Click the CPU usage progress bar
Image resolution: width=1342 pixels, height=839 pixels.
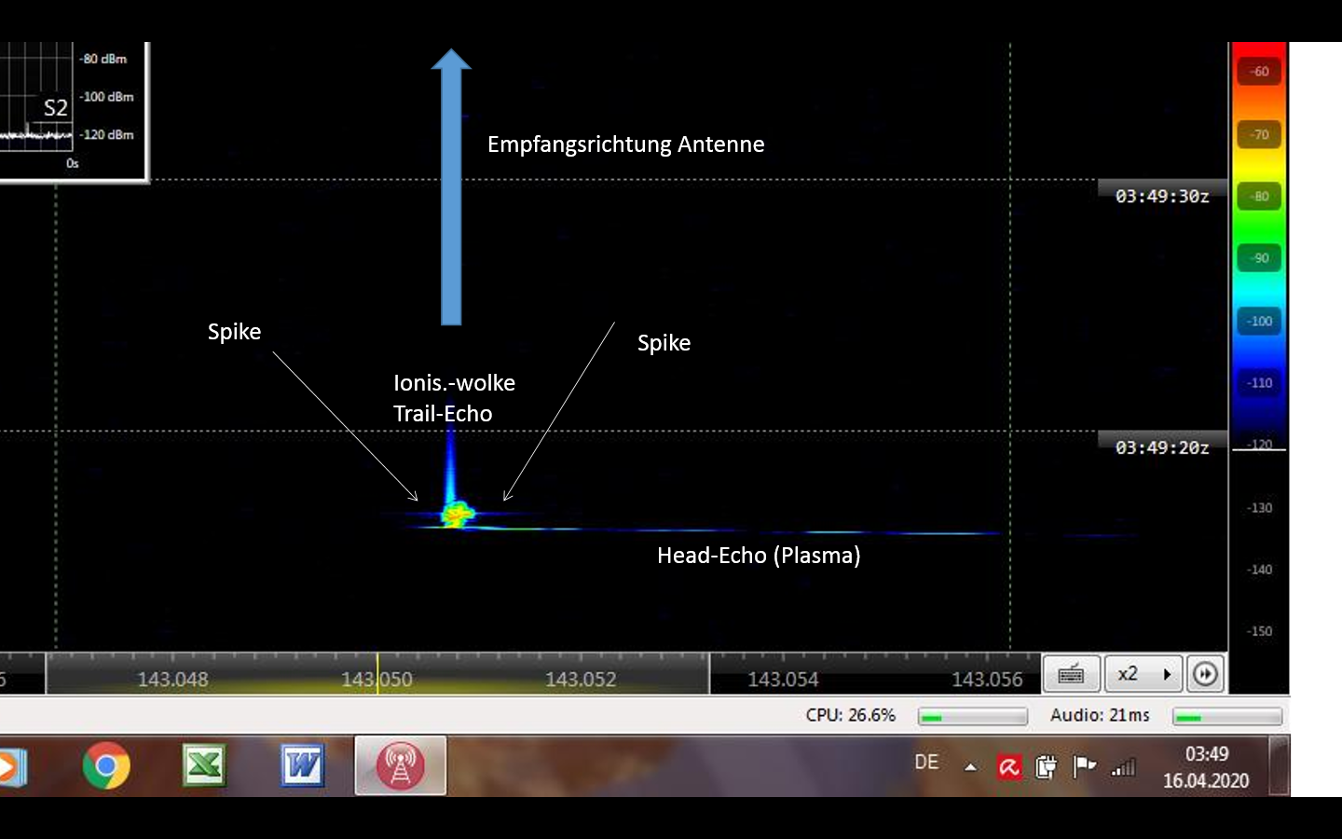click(x=972, y=716)
